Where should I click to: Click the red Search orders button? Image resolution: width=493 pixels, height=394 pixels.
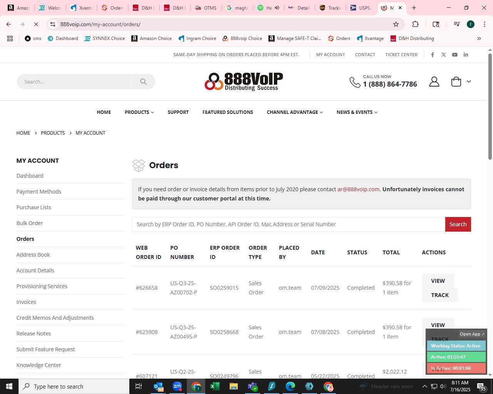coord(458,224)
